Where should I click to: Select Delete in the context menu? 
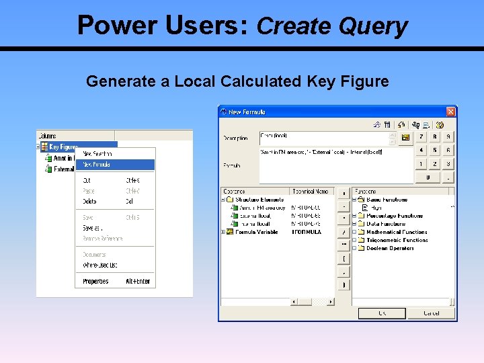[x=115, y=202]
